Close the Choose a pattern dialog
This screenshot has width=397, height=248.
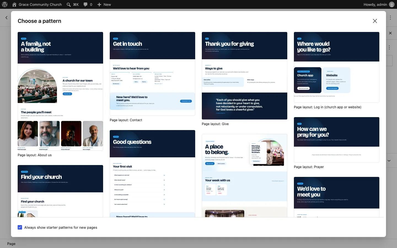click(x=375, y=21)
